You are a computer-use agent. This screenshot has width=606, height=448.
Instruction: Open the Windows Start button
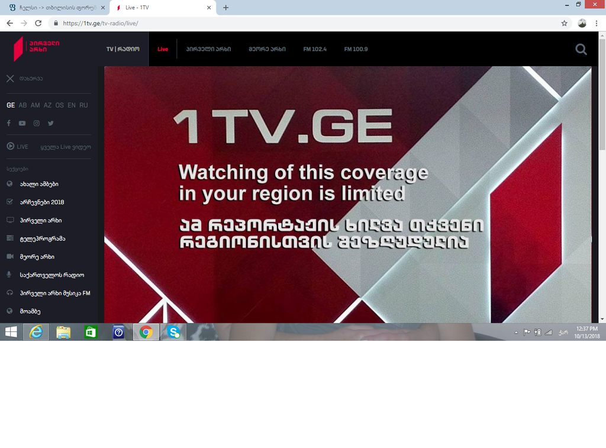click(x=11, y=332)
